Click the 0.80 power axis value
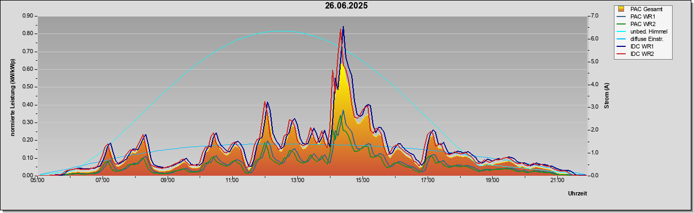This screenshot has height=213, width=694. pyautogui.click(x=28, y=34)
